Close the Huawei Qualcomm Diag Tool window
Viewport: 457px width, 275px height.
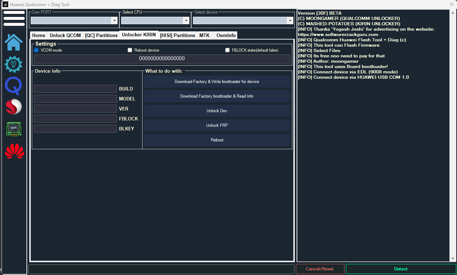(451, 4)
